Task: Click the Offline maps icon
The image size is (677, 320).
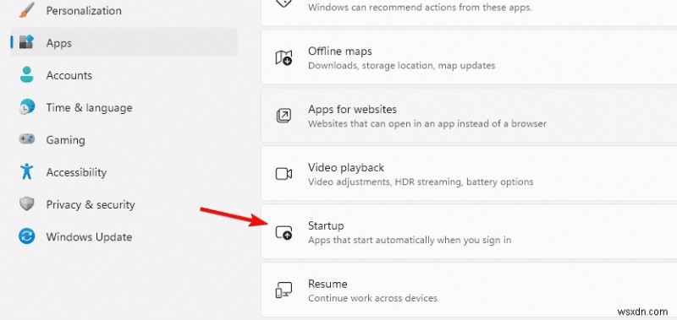Action: (283, 57)
